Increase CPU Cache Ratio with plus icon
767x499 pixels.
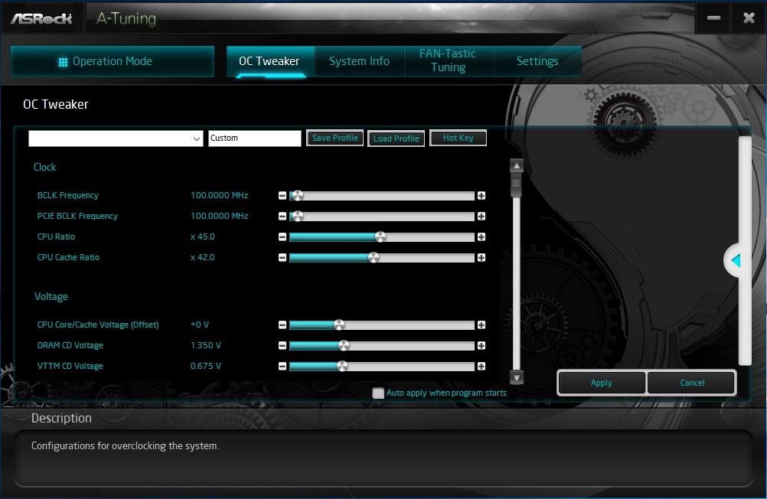coord(481,257)
